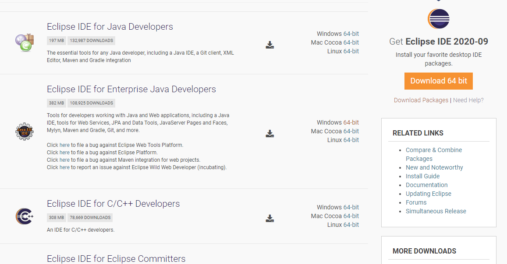This screenshot has height=264, width=507.
Task: Open the Simultaneous Release link
Action: (x=436, y=211)
